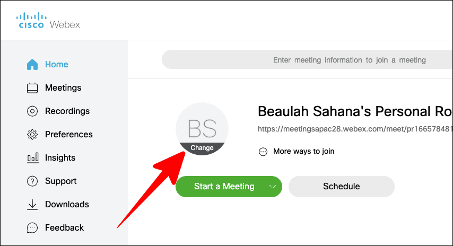Click the Home house icon
Screen dimensions: 453x246
point(32,64)
